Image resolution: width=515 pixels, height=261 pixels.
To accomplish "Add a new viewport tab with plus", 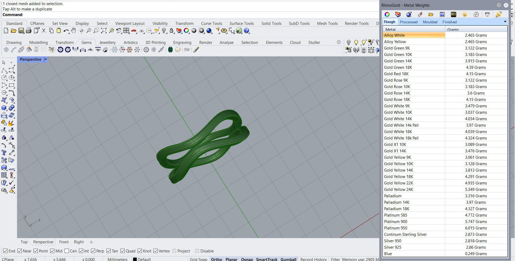I will click(91, 242).
